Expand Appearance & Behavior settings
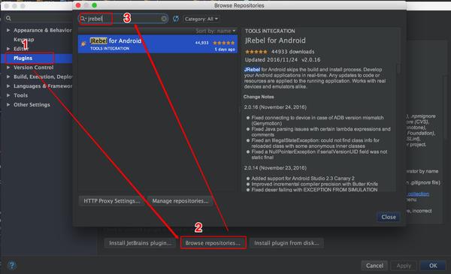This screenshot has width=451, height=274. pos(8,30)
